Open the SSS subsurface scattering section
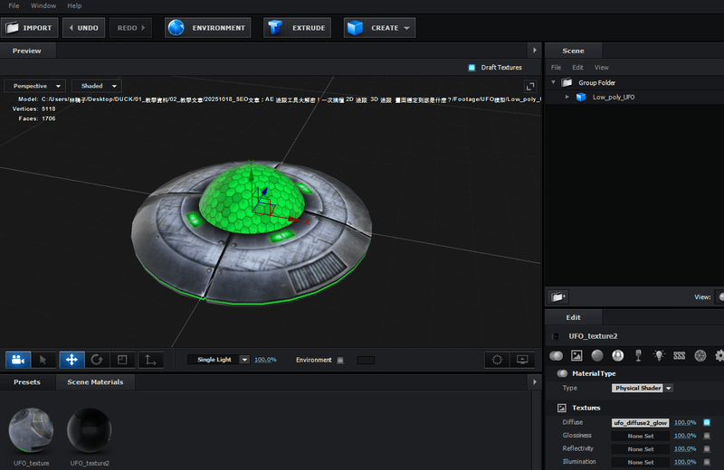 (x=679, y=356)
